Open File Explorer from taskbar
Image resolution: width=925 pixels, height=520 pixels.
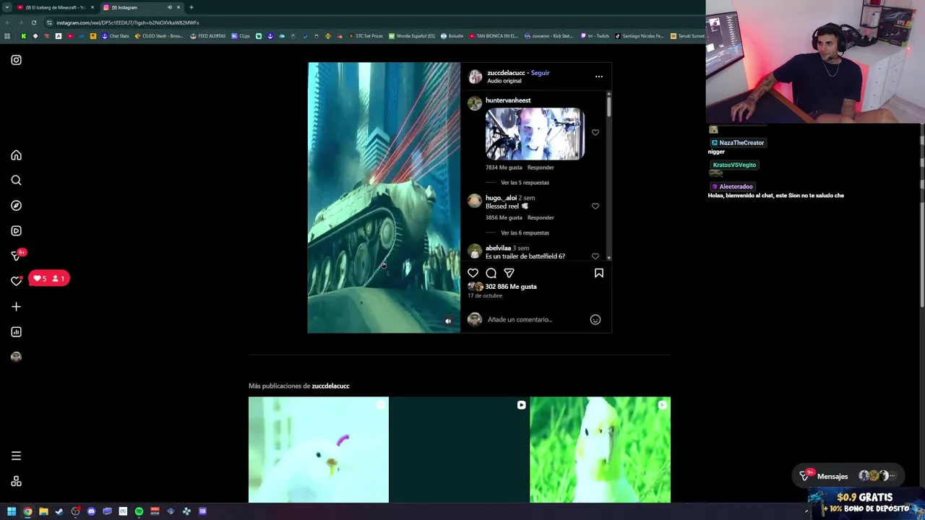click(x=43, y=511)
